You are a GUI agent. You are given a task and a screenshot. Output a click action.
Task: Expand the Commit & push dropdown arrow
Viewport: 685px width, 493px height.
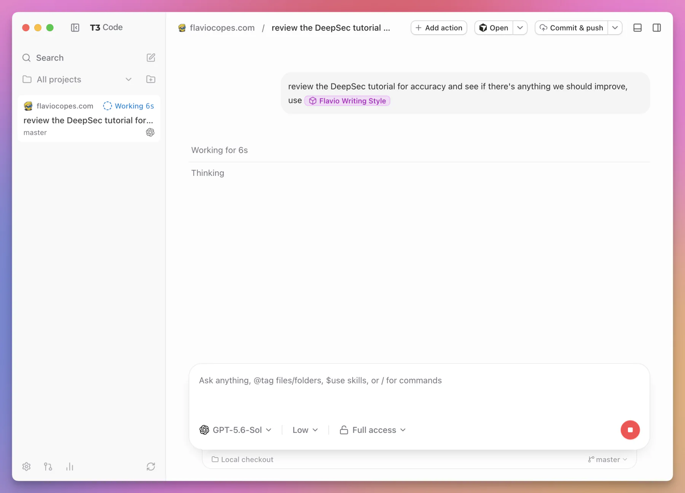(x=615, y=28)
